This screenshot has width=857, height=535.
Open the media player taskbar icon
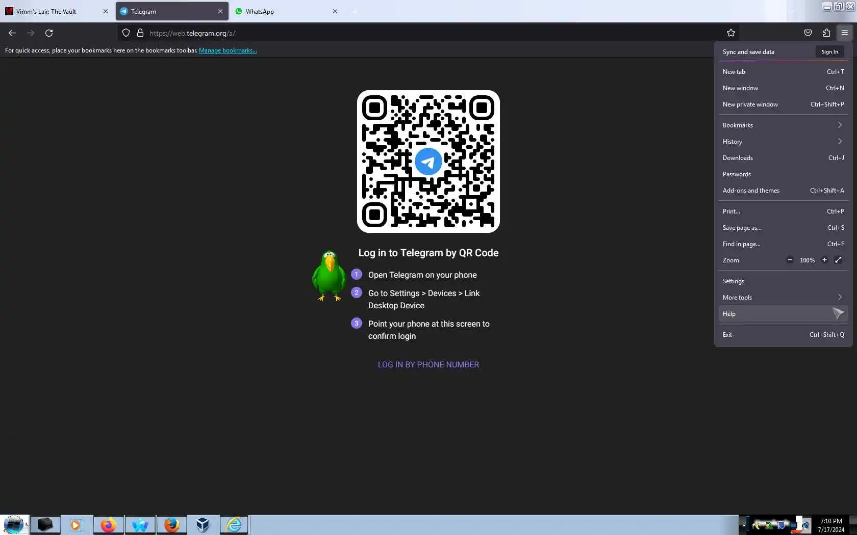pyautogui.click(x=75, y=525)
